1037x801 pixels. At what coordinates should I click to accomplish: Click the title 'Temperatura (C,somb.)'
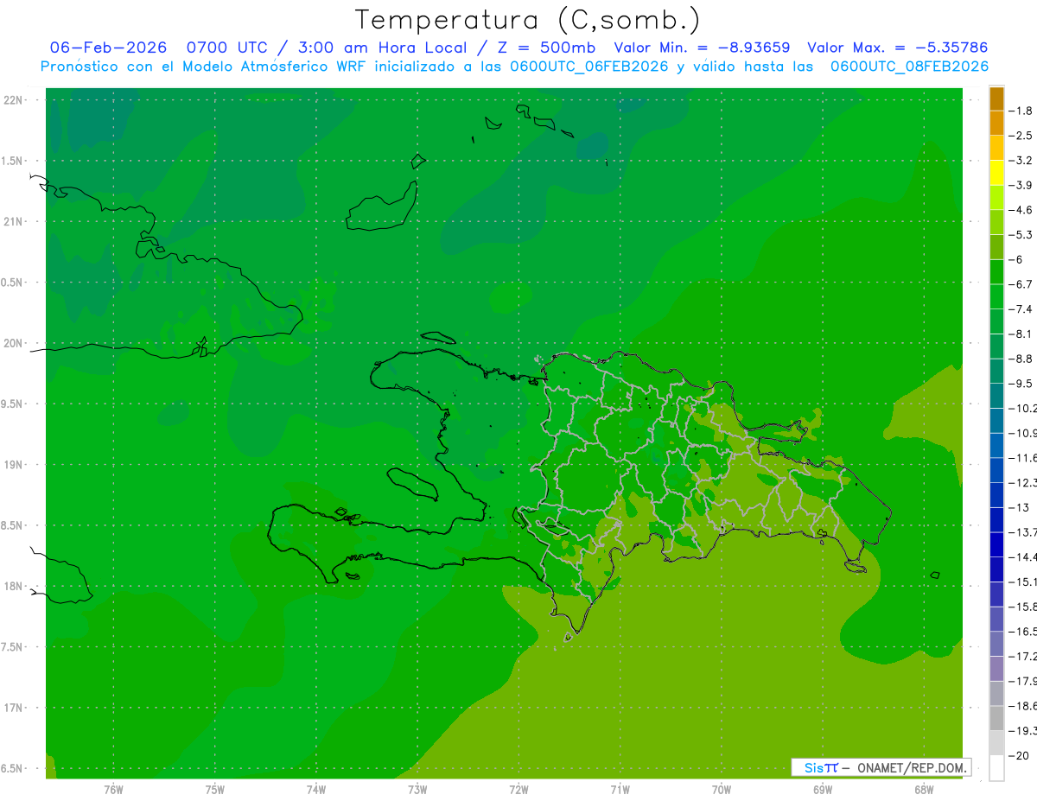pyautogui.click(x=528, y=20)
